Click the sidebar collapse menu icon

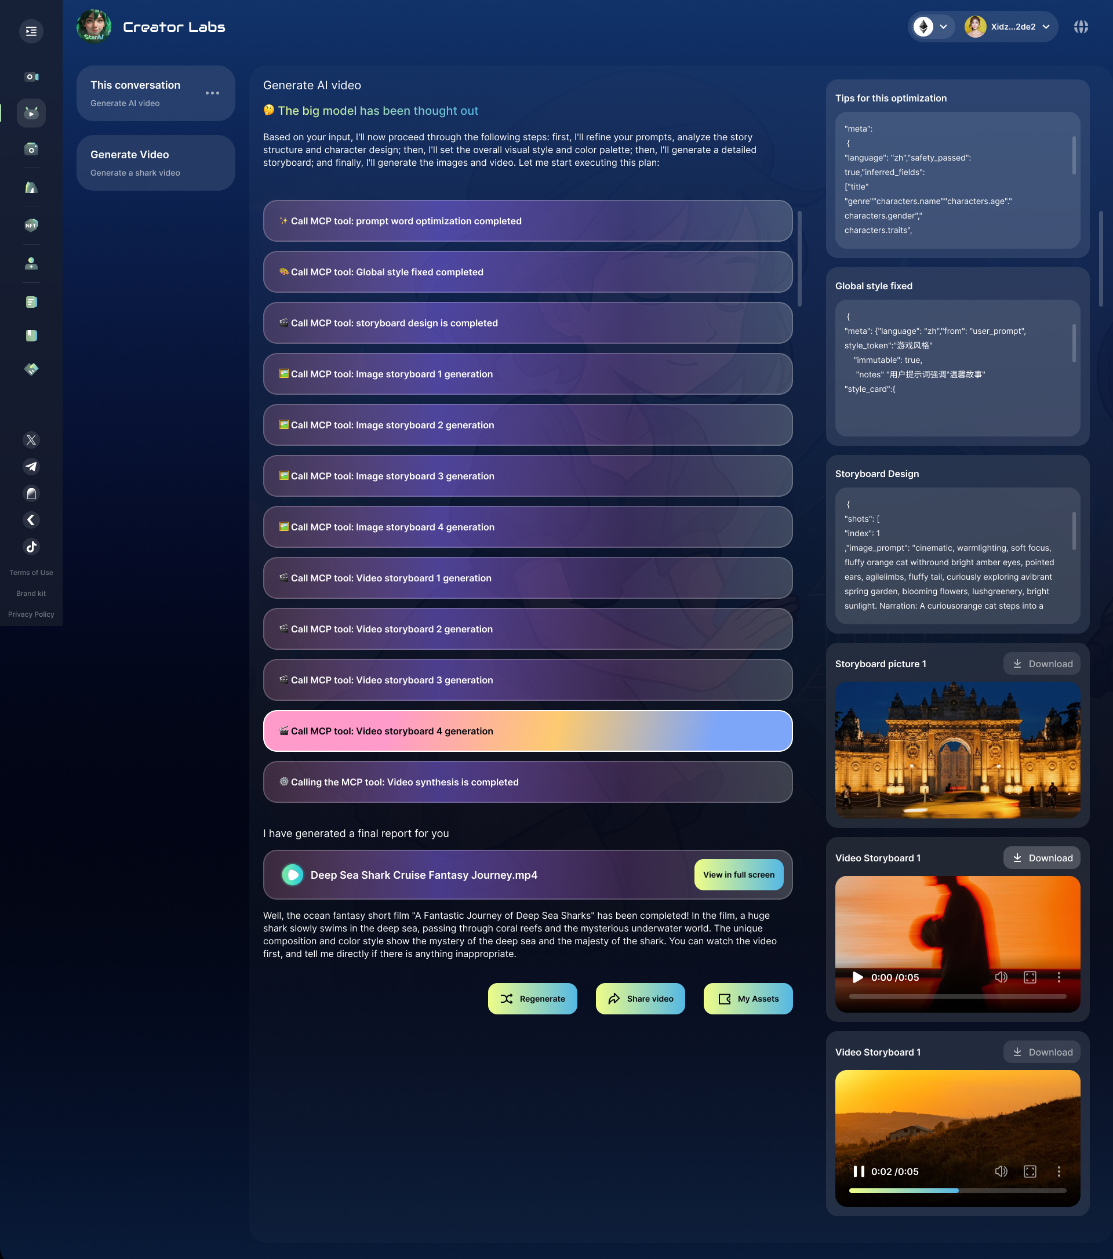point(31,31)
